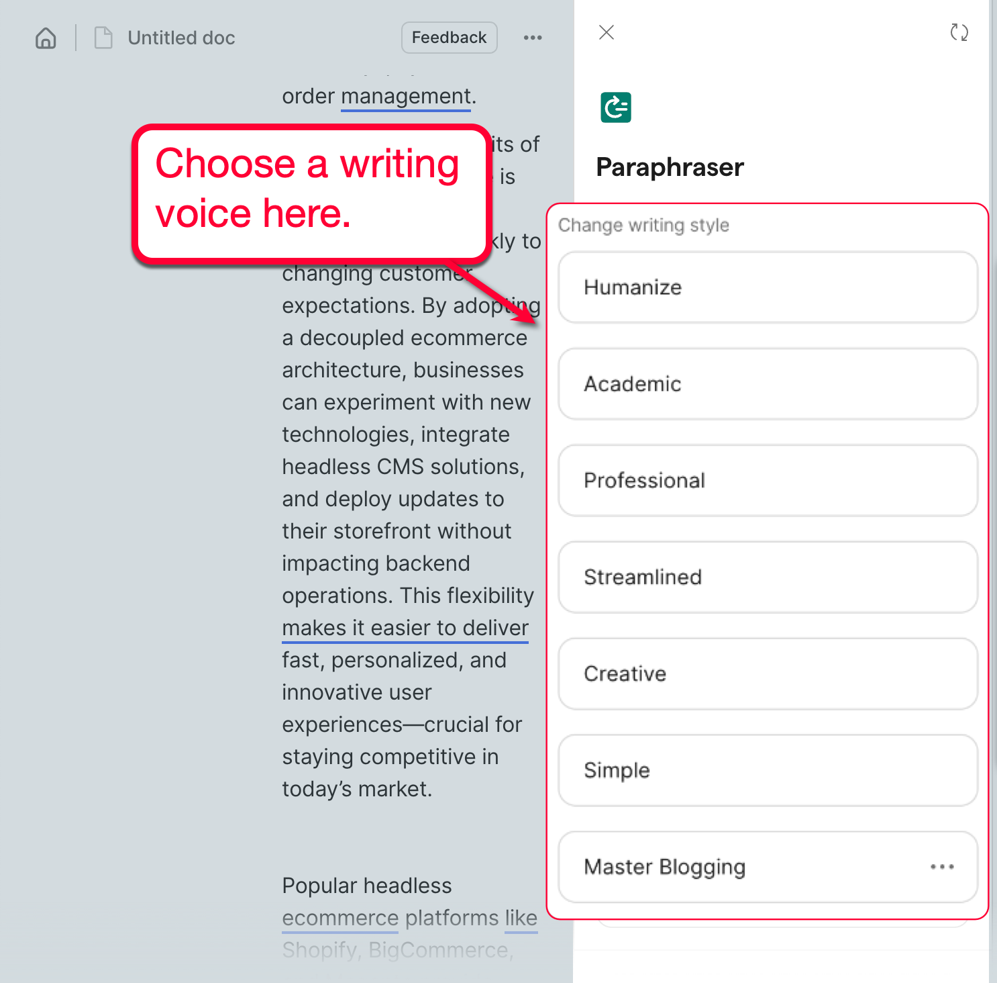Click the home icon to return to dashboard
Screen dimensions: 997x983
click(x=45, y=38)
